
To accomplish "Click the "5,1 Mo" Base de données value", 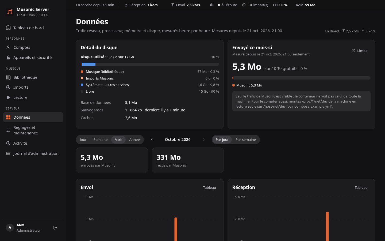I will pyautogui.click(x=131, y=103).
